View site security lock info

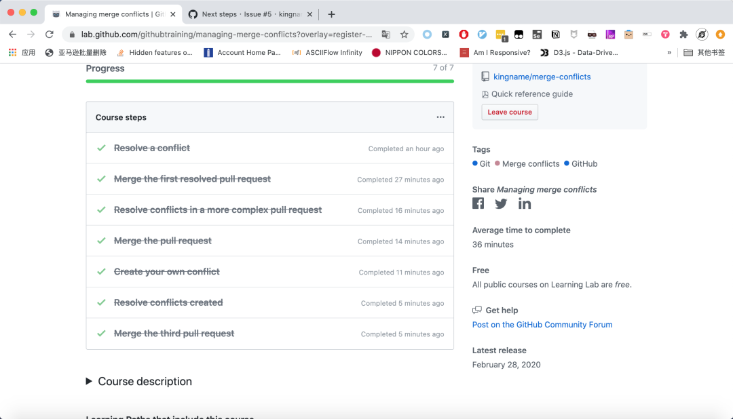[x=72, y=35]
